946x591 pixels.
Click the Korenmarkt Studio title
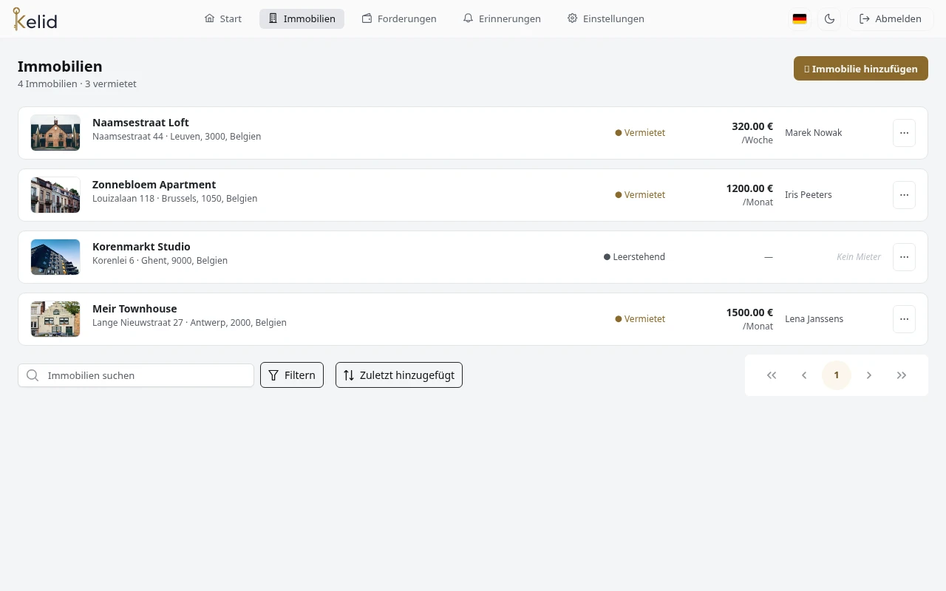point(141,247)
